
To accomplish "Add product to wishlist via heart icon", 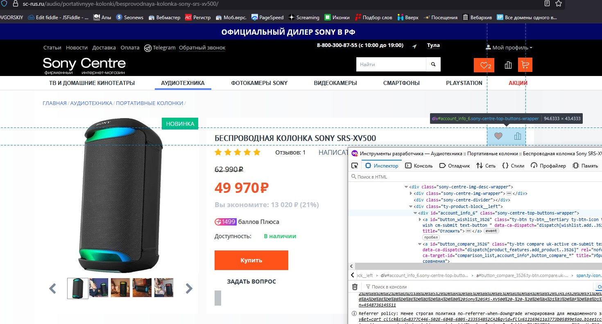I will pos(498,136).
